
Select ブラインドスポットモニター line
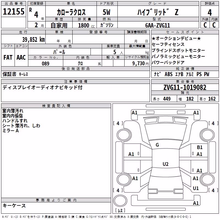click(x=178, y=50)
